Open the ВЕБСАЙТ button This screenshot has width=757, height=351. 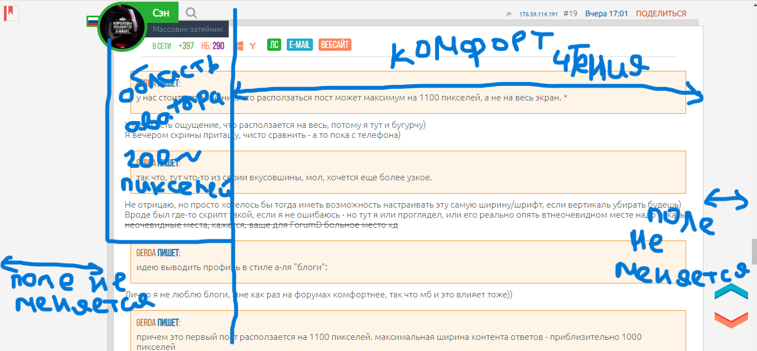click(x=335, y=45)
